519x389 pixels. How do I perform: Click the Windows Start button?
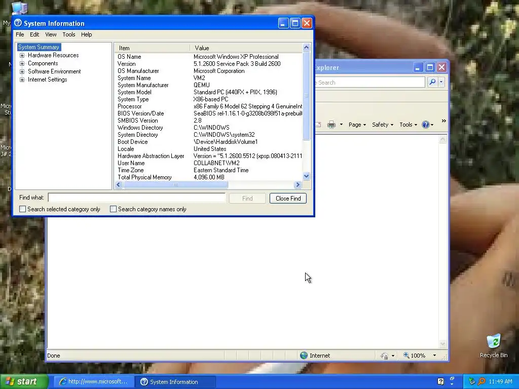(24, 382)
